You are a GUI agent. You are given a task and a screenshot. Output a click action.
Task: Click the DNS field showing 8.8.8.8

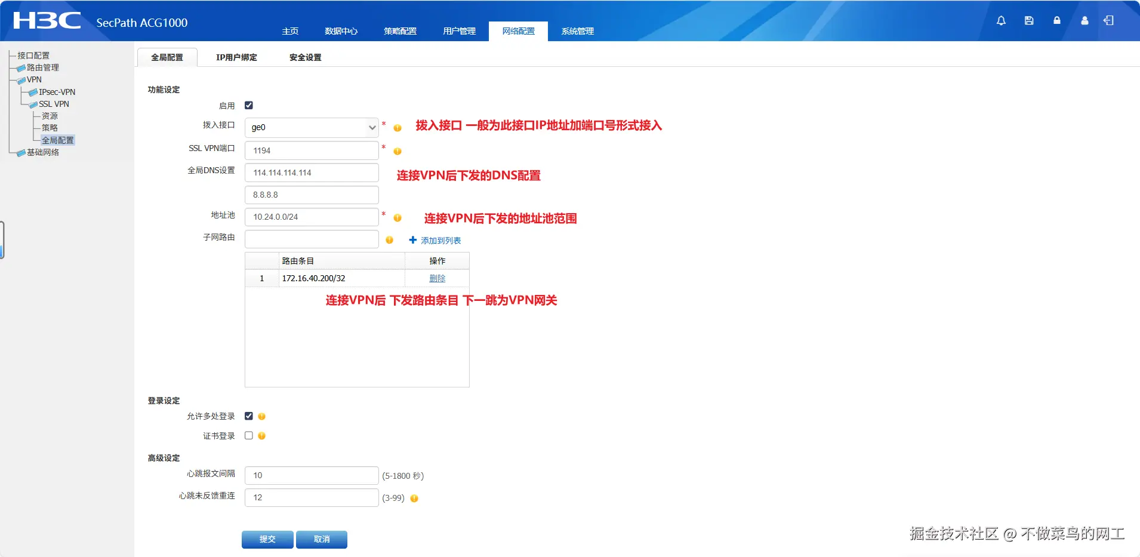(x=312, y=195)
